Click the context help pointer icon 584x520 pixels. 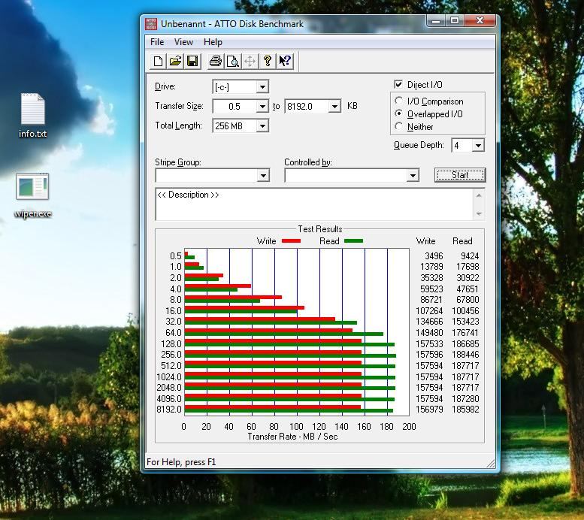[285, 61]
